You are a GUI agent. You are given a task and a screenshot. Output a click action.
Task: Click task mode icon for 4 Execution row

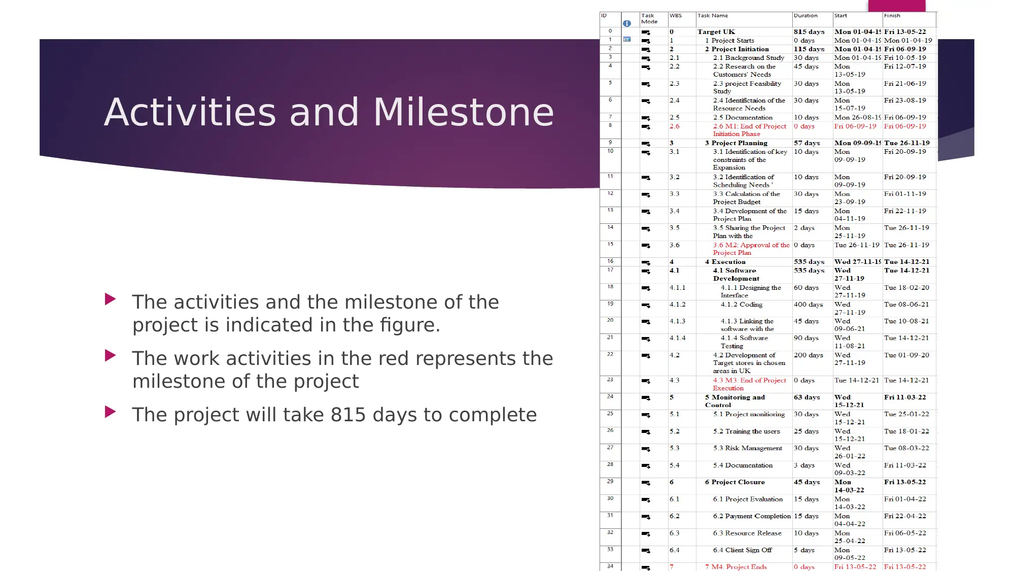pos(646,263)
